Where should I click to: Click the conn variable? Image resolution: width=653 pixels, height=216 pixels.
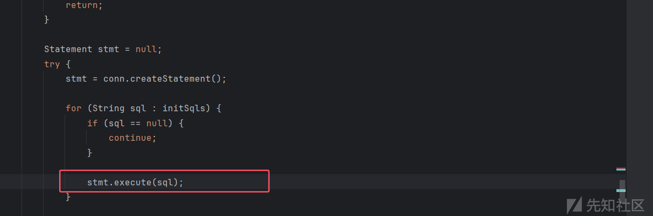(114, 78)
